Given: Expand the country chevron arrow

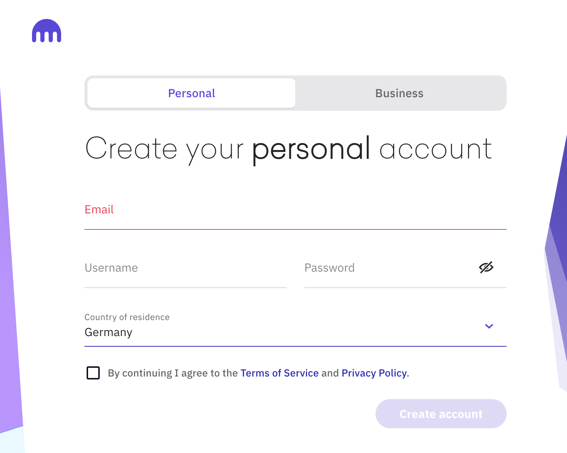Looking at the screenshot, I should pyautogui.click(x=489, y=326).
